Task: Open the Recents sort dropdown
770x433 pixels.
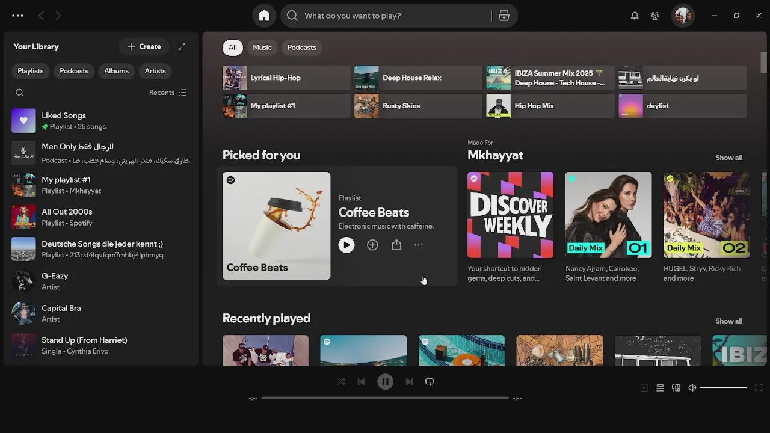Action: click(168, 93)
